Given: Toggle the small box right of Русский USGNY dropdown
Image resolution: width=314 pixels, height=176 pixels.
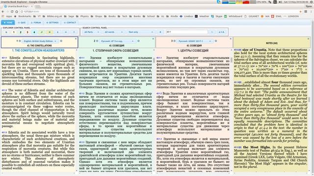Looking at the screenshot, I should pyautogui.click(x=216, y=41).
